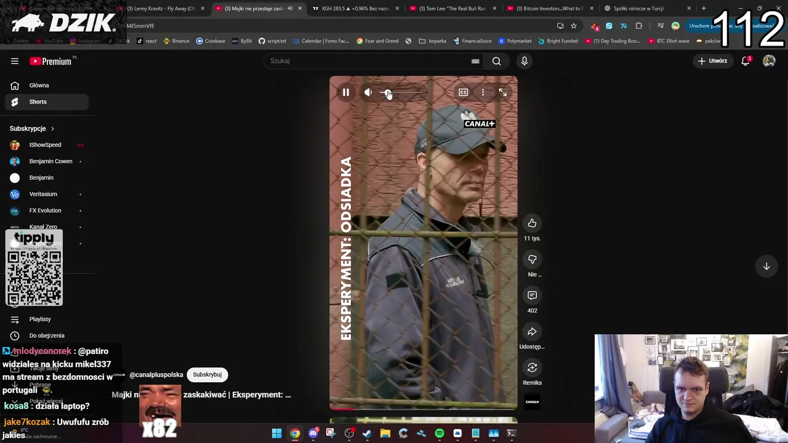Share the Short via Udostępnij

click(532, 332)
